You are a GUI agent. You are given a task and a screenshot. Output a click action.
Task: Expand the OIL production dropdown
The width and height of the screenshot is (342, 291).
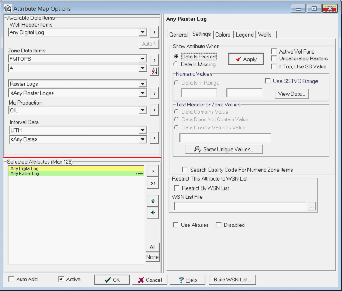143,110
